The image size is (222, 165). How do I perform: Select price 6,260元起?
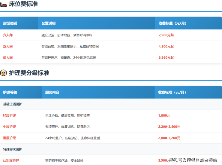(166, 58)
